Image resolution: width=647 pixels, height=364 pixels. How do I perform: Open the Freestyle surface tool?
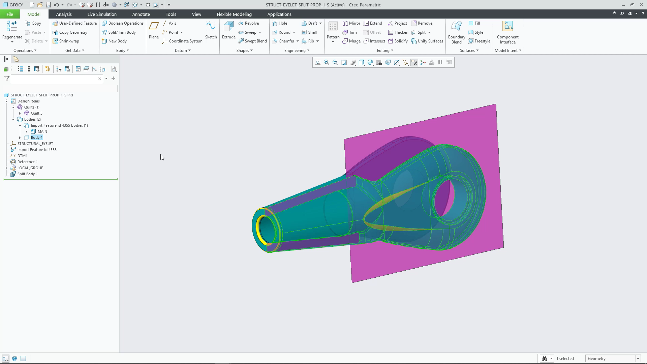[x=479, y=41]
